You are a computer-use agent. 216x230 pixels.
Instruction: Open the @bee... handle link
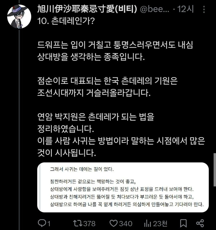click(x=154, y=9)
